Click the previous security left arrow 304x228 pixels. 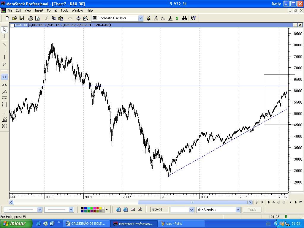(x=290, y=202)
